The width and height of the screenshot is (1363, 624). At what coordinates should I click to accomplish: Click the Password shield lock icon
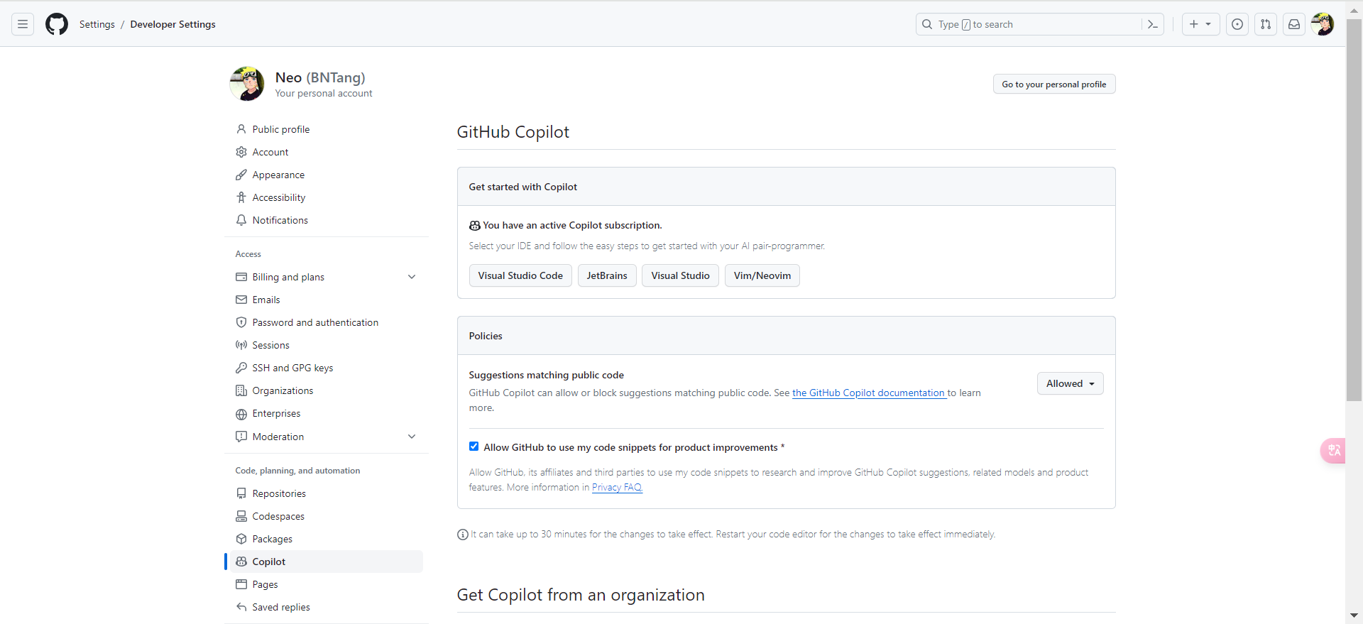point(241,322)
